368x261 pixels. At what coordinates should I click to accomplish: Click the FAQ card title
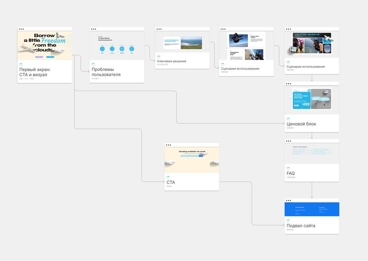pos(291,173)
